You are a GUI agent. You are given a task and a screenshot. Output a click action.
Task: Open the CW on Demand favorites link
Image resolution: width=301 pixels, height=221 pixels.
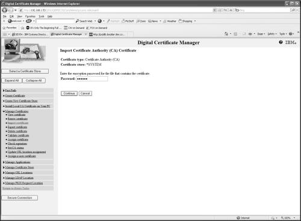74,28
